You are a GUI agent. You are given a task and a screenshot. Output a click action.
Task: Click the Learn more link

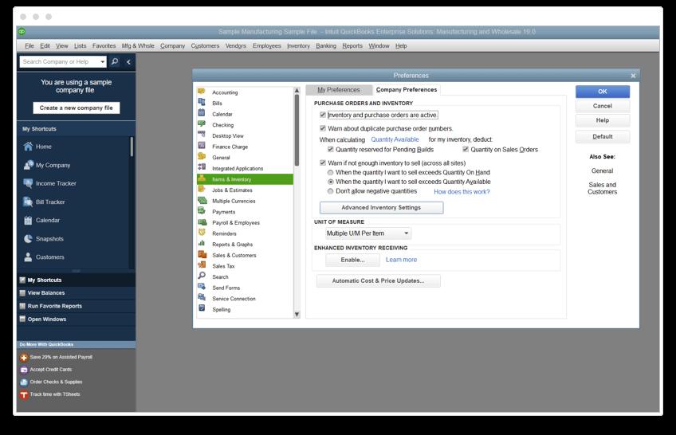(401, 260)
